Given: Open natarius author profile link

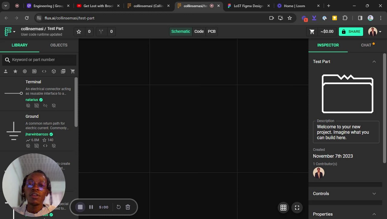Looking at the screenshot, I should (32, 100).
